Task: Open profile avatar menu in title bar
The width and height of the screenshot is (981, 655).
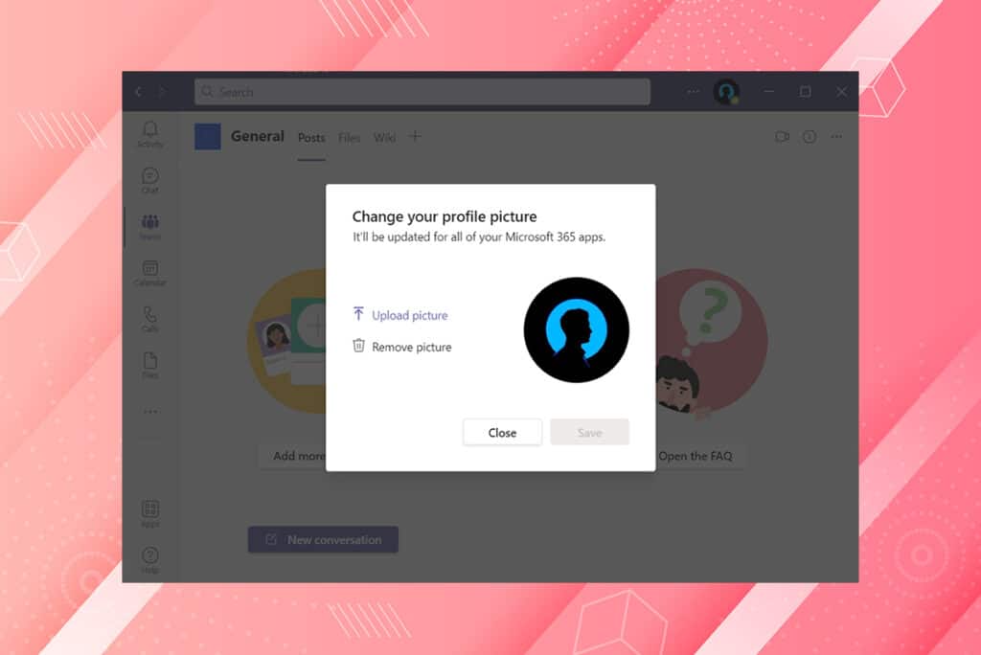Action: (x=726, y=92)
